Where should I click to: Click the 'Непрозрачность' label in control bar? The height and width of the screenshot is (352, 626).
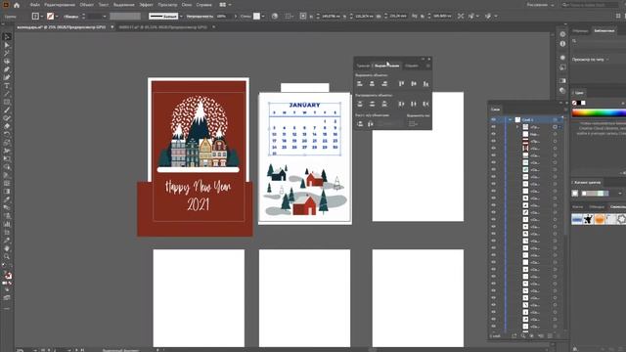click(200, 17)
